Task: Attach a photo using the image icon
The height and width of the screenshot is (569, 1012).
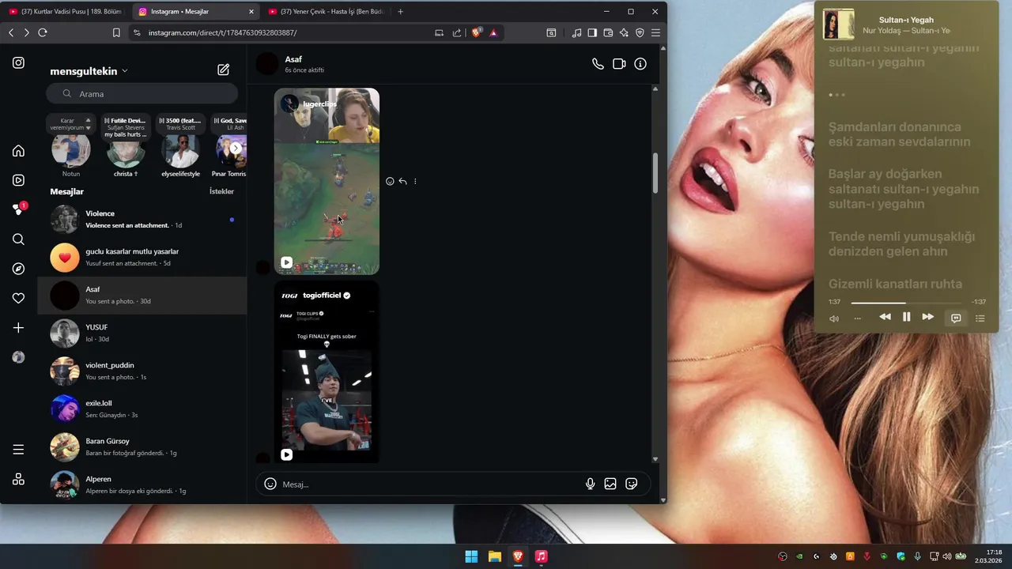Action: [x=610, y=484]
